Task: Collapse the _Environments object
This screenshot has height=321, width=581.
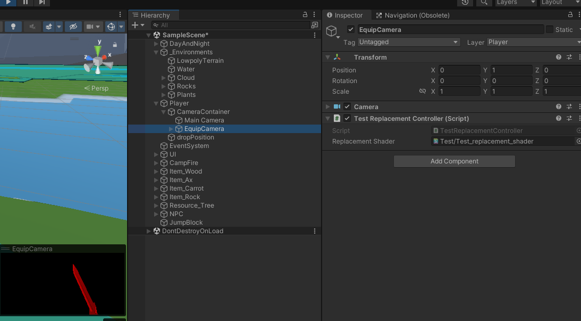Action: [156, 52]
